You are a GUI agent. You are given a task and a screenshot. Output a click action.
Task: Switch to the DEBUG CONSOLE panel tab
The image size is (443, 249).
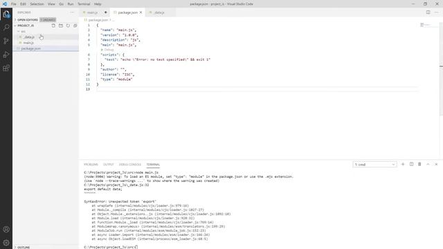pos(130,165)
